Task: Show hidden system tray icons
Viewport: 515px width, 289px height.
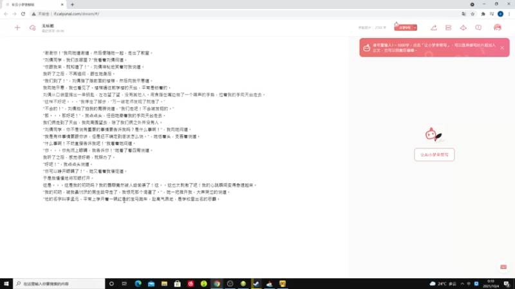Action: (x=462, y=284)
